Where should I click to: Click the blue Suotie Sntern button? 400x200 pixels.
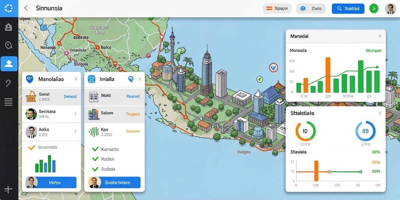(114, 183)
